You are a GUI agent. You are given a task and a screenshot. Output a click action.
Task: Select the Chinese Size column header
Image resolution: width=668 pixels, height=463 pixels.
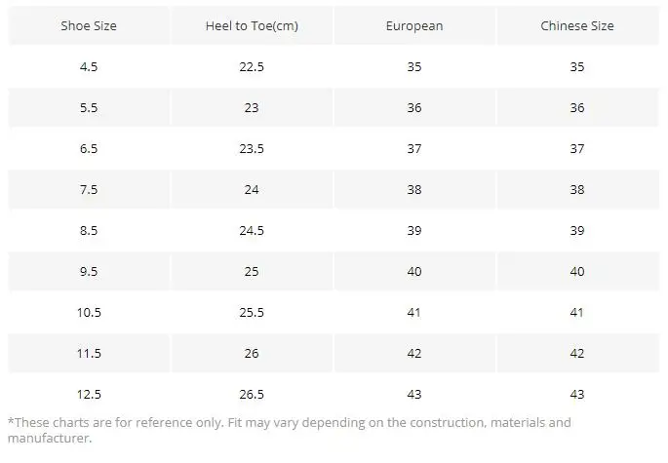pos(577,26)
